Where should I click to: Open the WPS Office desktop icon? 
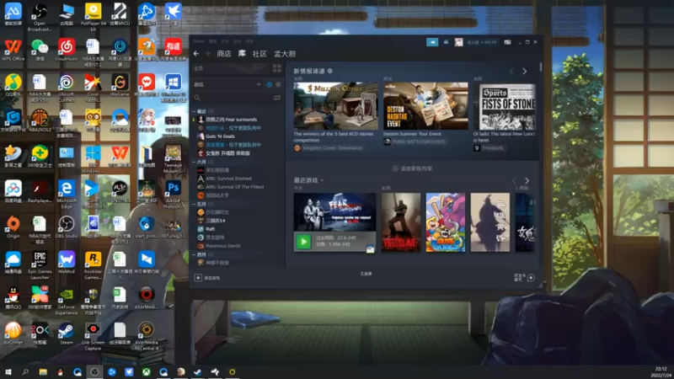tap(13, 50)
